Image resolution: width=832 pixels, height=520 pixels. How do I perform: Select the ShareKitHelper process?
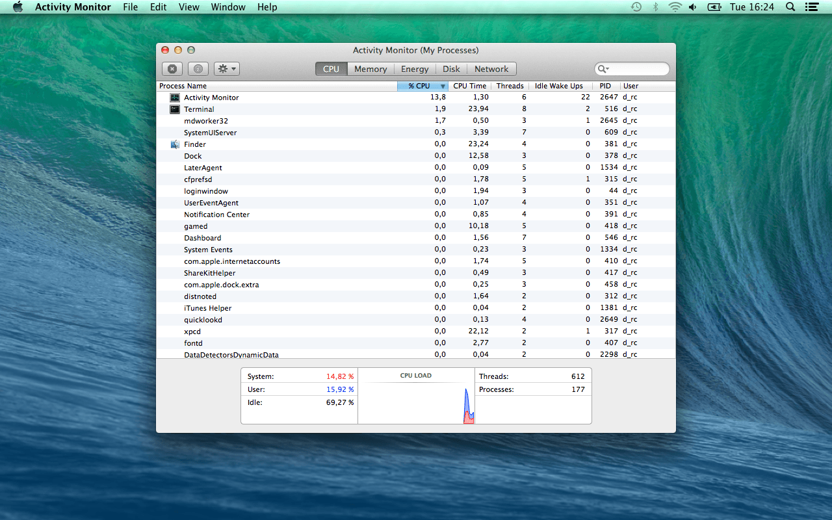coord(416,273)
